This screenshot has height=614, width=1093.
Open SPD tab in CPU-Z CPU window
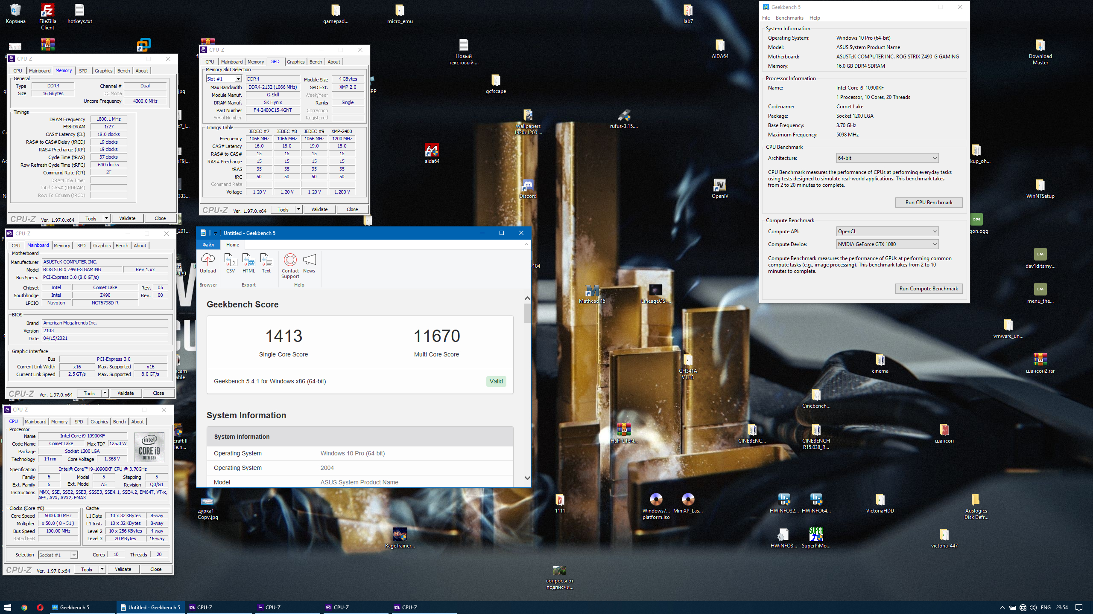[x=79, y=422]
